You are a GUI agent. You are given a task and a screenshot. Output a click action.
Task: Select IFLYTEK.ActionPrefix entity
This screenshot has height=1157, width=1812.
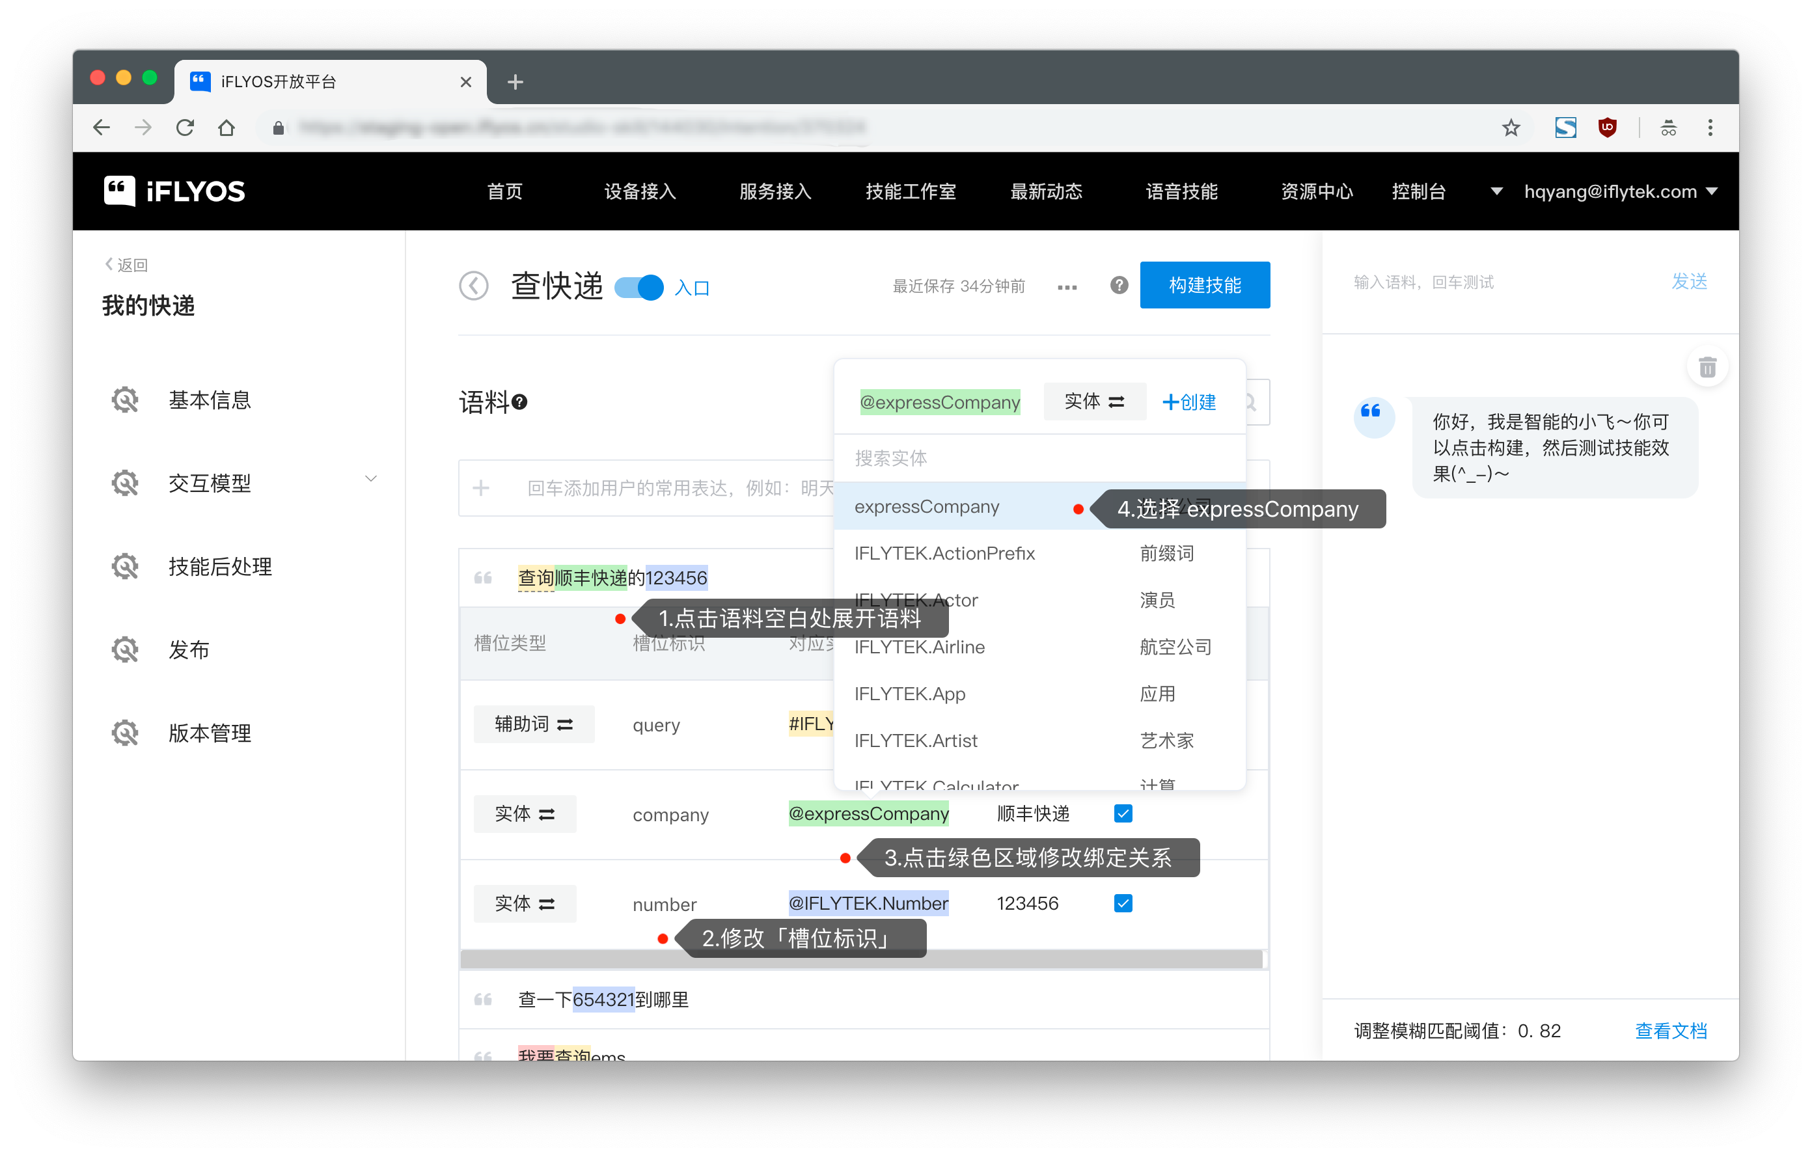point(1040,553)
